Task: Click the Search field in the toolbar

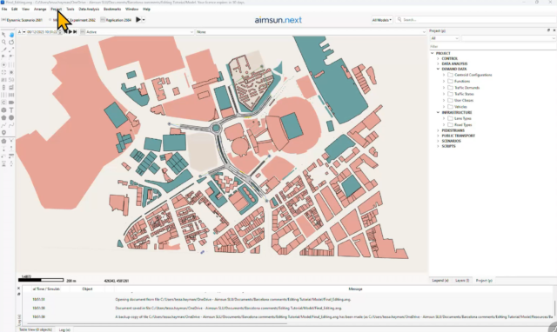Action: [x=476, y=20]
